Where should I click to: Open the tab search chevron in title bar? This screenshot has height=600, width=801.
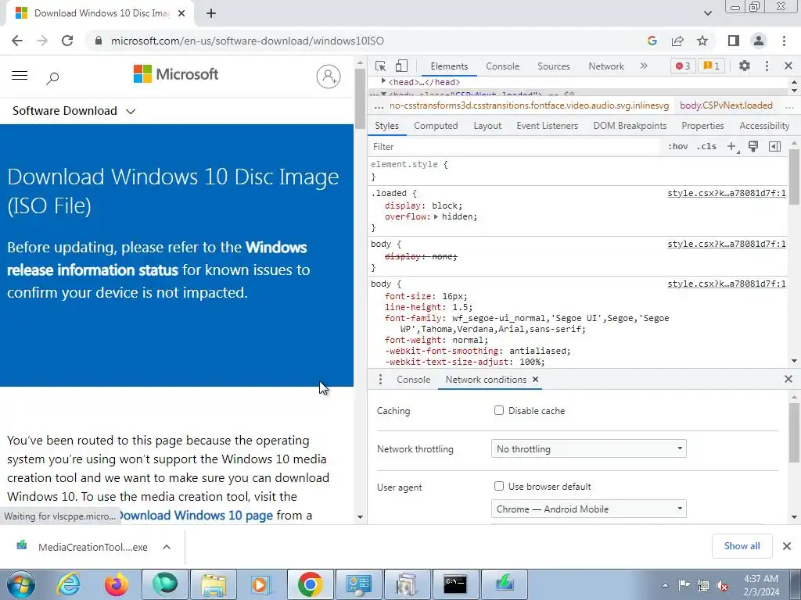coord(707,13)
